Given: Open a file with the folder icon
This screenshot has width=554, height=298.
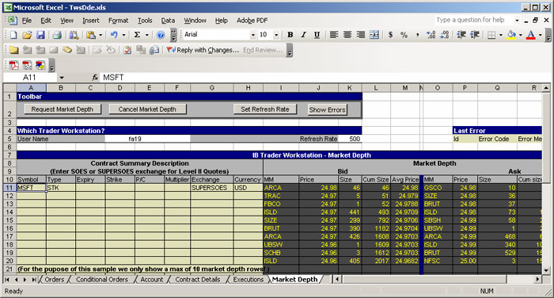Looking at the screenshot, I should click(27, 35).
